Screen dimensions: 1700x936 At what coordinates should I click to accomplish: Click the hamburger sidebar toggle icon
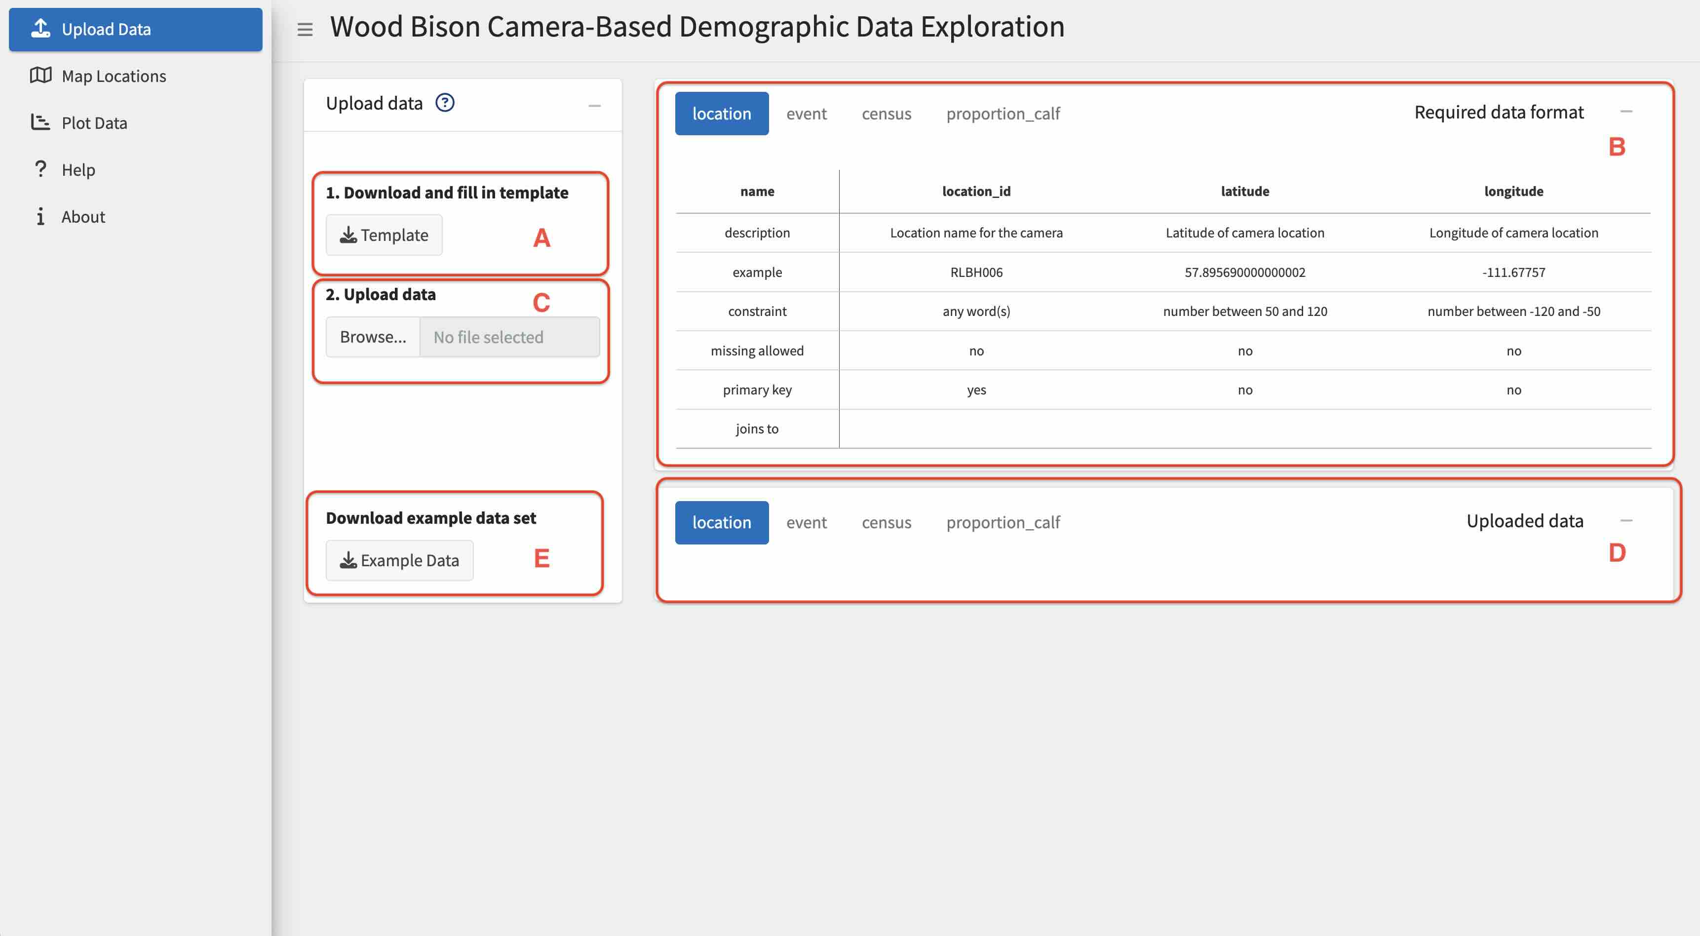[305, 29]
